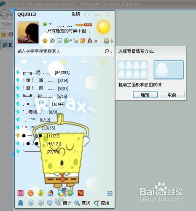Open the QQ Mail envelope icon
196x211 pixels.
(x=59, y=41)
